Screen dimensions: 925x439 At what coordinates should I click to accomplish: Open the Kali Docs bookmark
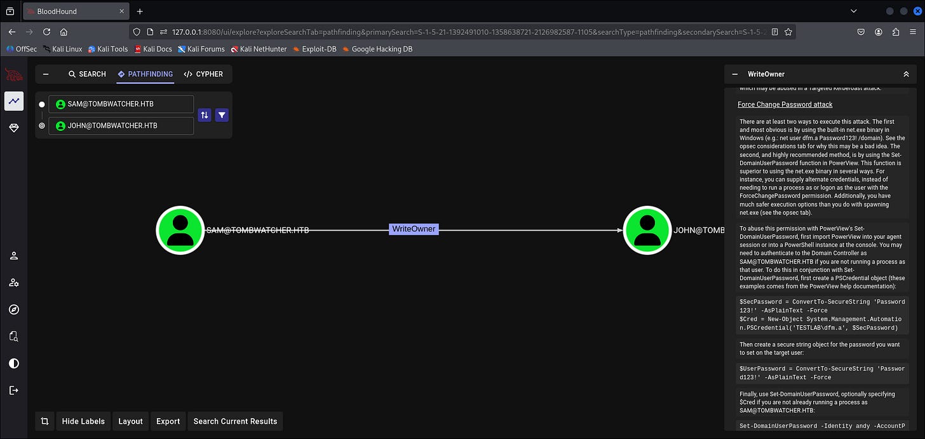click(x=153, y=49)
